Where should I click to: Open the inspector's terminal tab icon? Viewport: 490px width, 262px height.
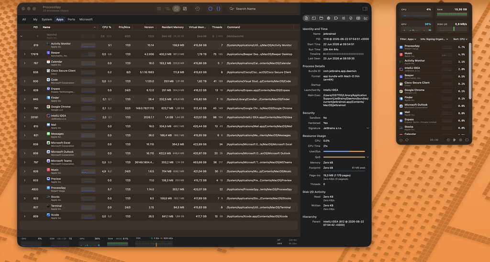314,18
